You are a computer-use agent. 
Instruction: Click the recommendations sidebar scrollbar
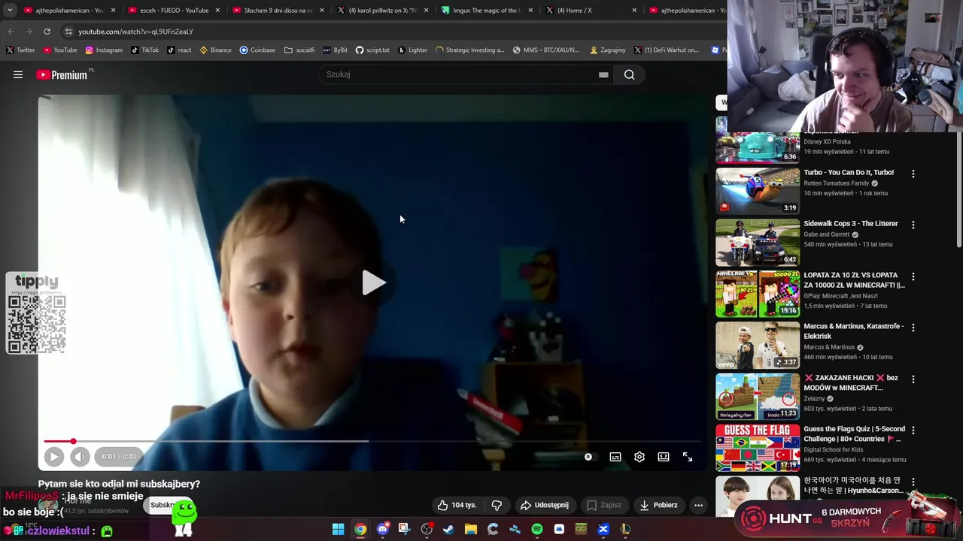tap(958, 191)
